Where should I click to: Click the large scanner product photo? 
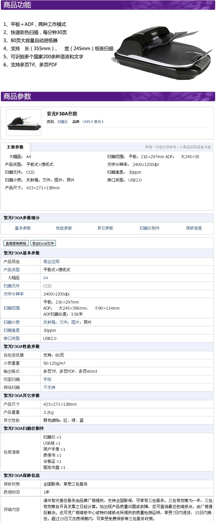click(x=162, y=53)
